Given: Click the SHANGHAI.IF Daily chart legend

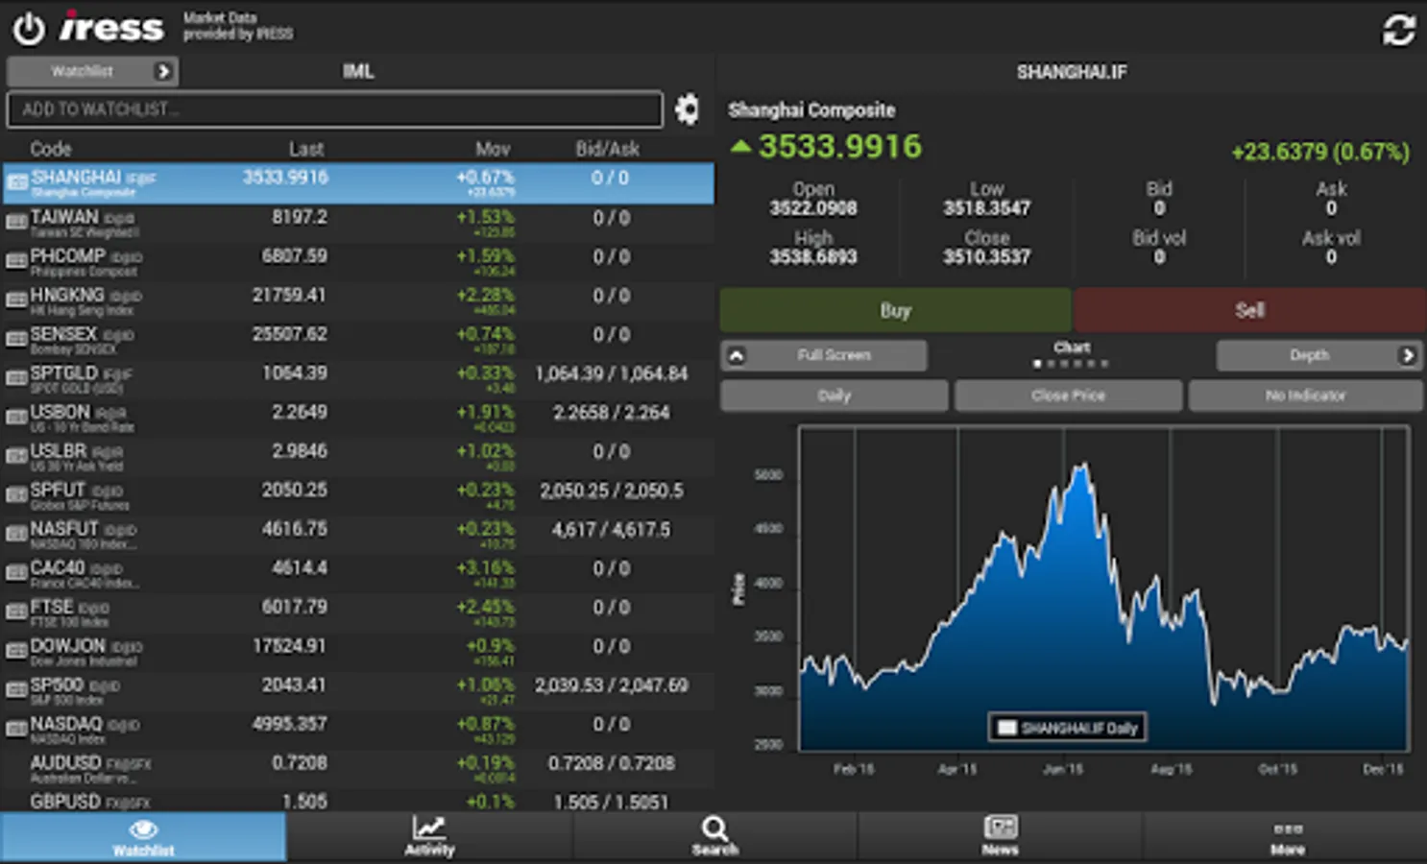Looking at the screenshot, I should pos(1067,728).
